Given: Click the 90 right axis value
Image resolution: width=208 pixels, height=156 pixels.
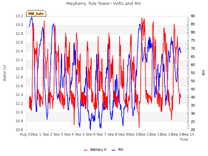Looking at the screenshot, I should point(193,16).
